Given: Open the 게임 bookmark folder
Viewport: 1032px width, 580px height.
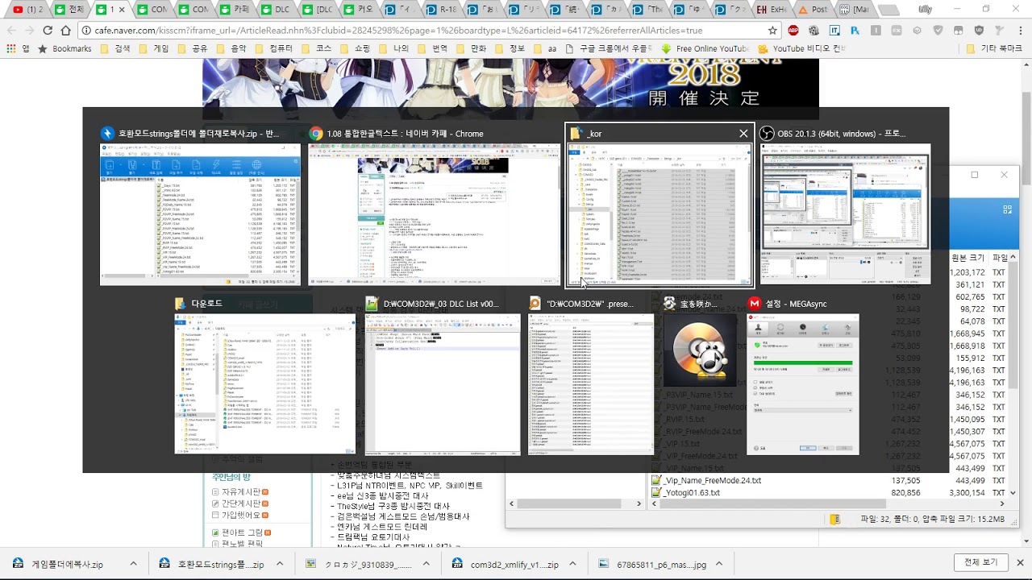Looking at the screenshot, I should click(154, 48).
